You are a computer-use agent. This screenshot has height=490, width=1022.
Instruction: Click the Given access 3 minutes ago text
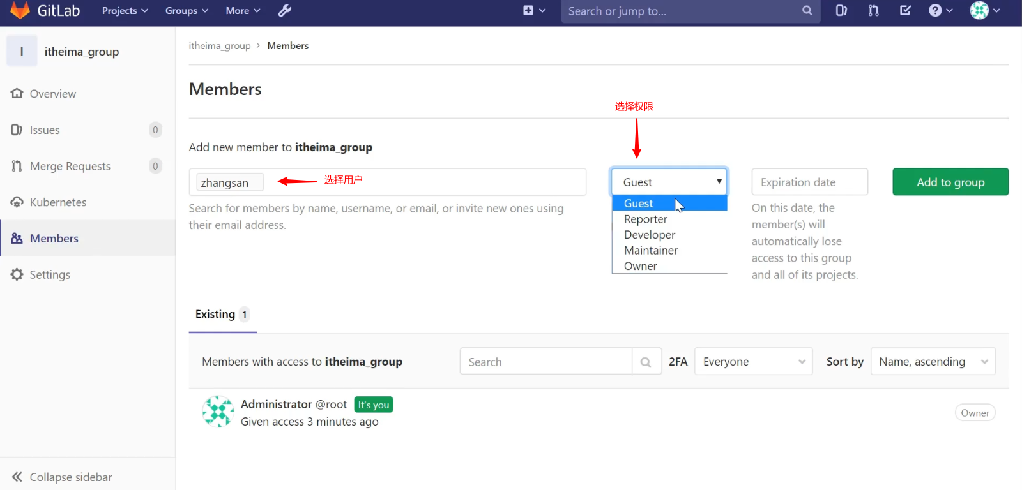tap(310, 422)
